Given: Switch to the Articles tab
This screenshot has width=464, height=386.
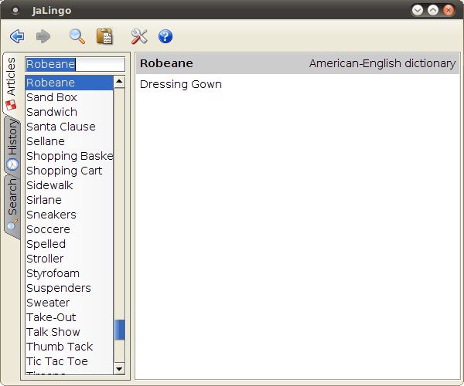Looking at the screenshot, I should click(x=11, y=84).
